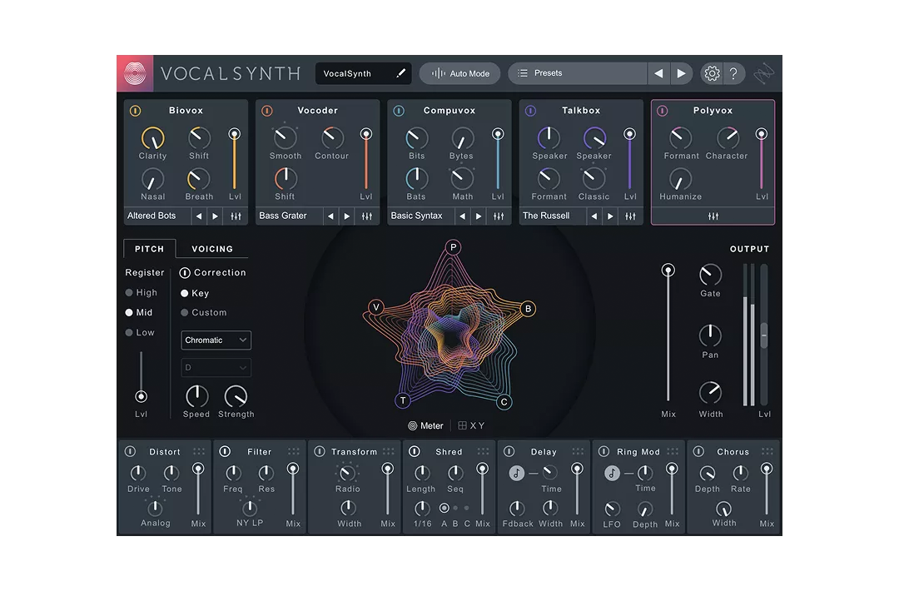Viewport: 899px width, 591px height.
Task: Select next Biovox preset after Altered Bots
Action: pos(215,216)
